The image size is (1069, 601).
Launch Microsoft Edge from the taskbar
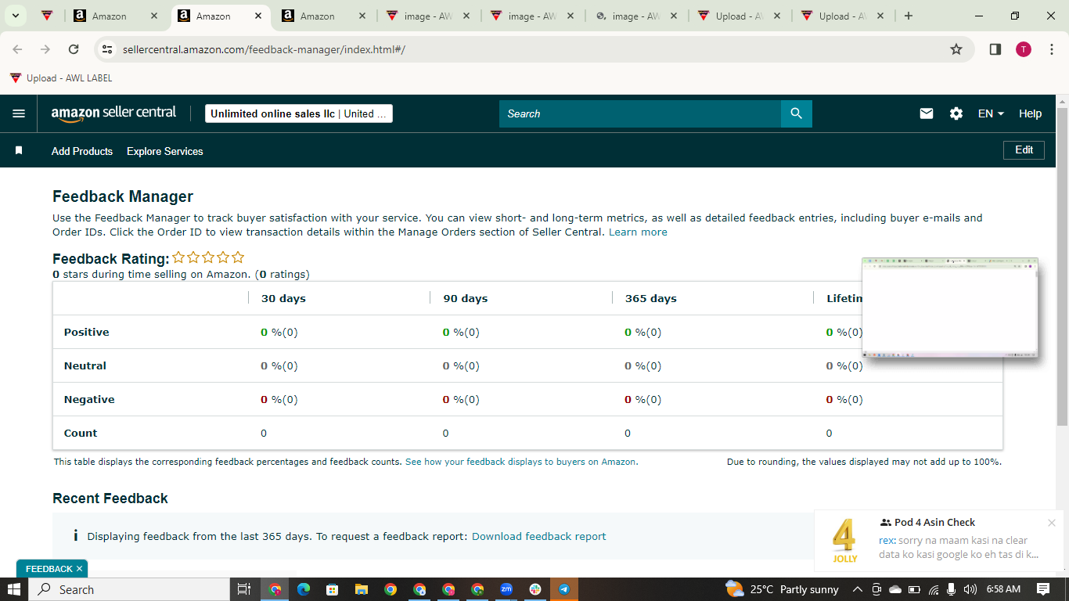click(304, 589)
